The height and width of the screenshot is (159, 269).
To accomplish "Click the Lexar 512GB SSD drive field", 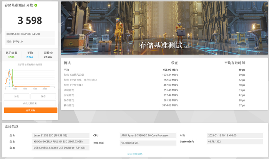I will tap(61, 136).
